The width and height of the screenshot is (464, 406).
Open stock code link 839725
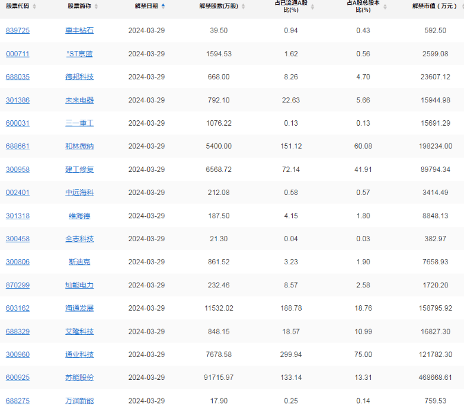coord(18,31)
